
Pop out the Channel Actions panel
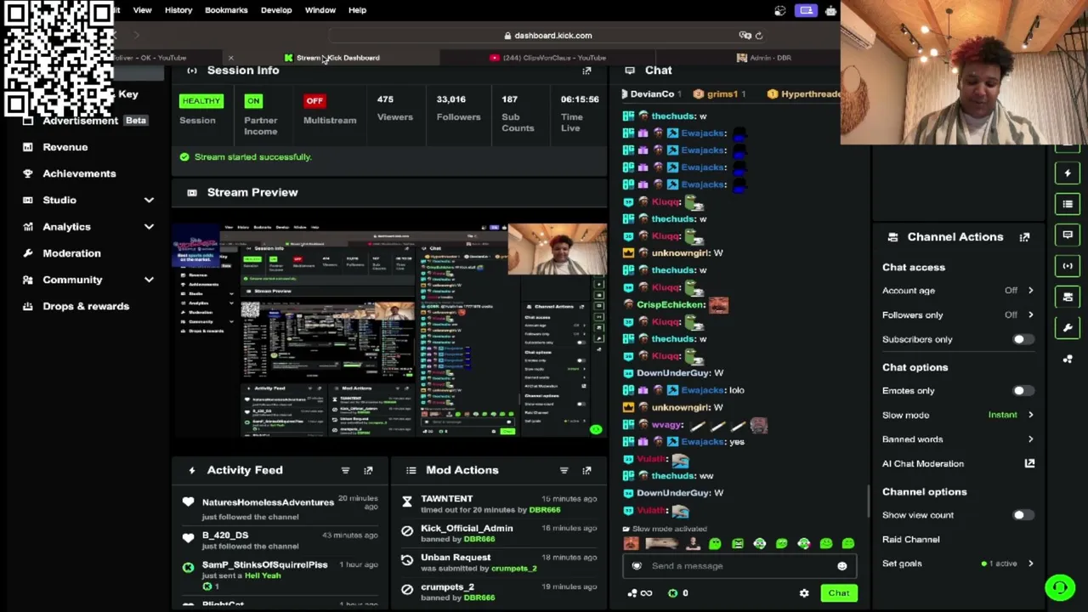coord(1024,237)
